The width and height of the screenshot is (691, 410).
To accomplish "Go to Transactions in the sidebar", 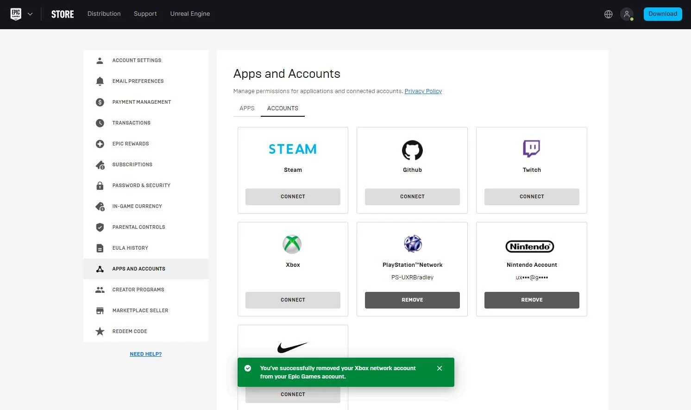I will pos(146,123).
